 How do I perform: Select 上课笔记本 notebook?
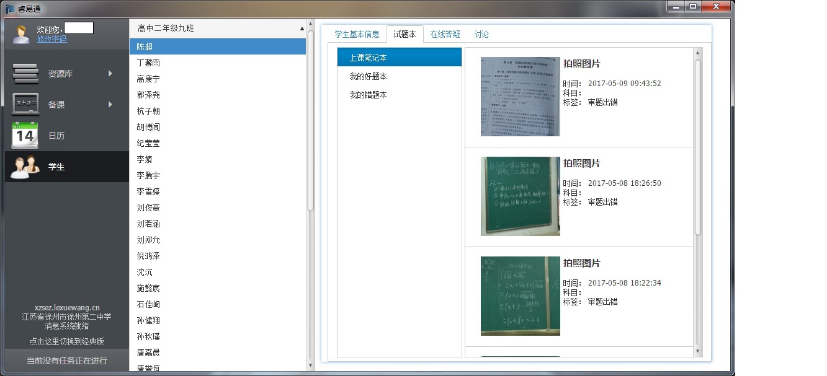pos(400,58)
